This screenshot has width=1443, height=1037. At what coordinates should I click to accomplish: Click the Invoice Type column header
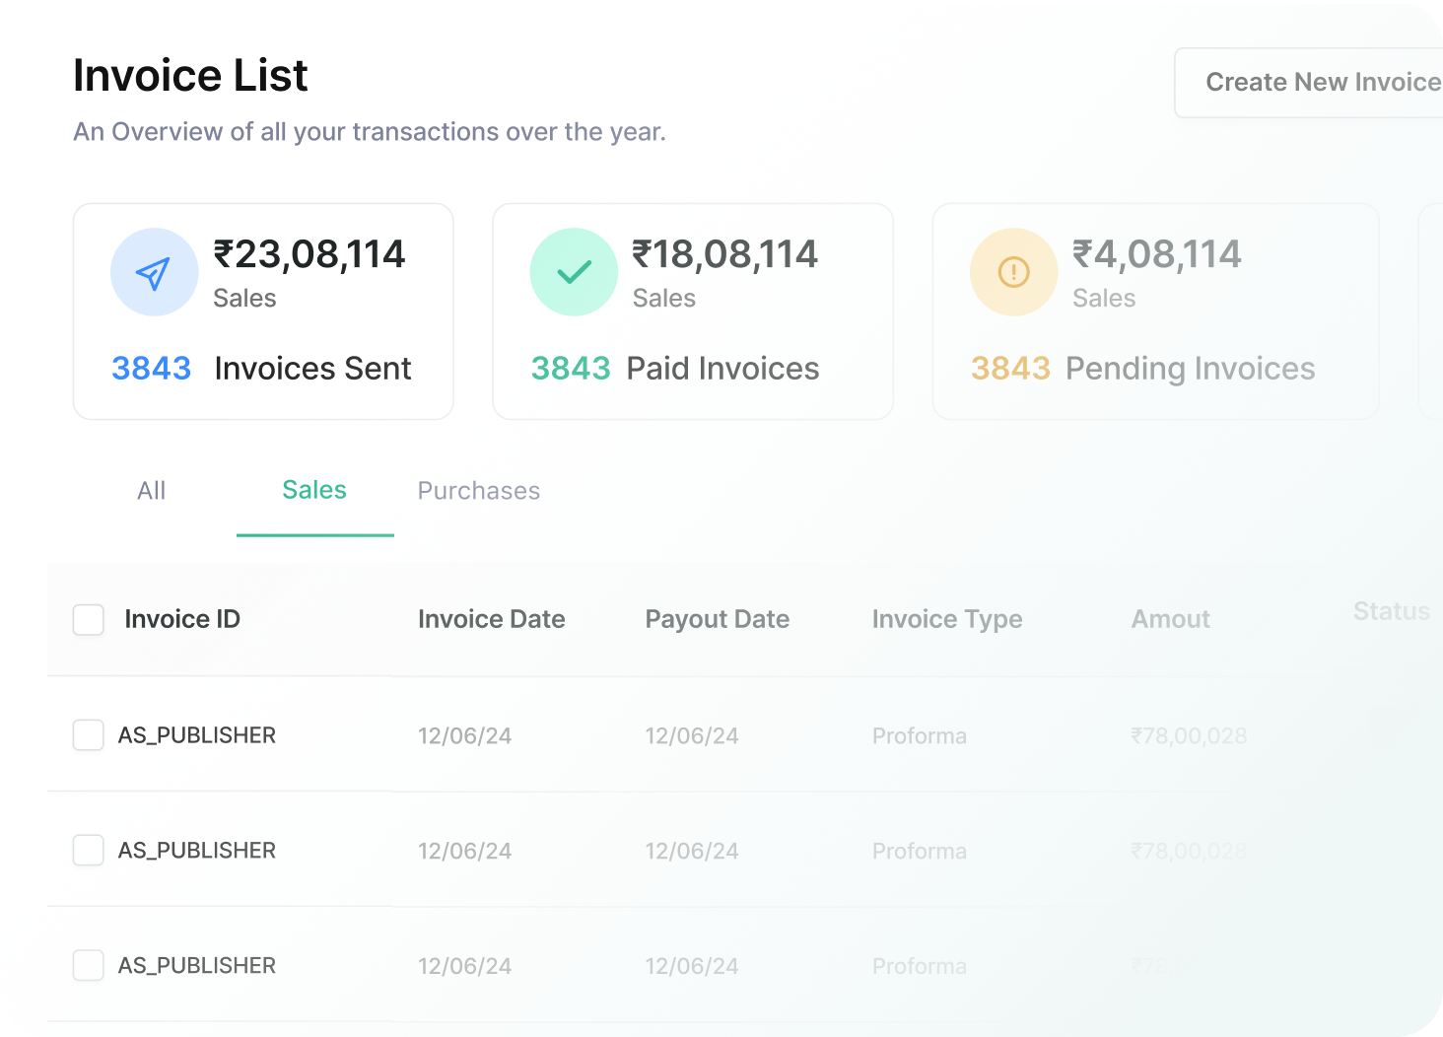[x=946, y=619]
